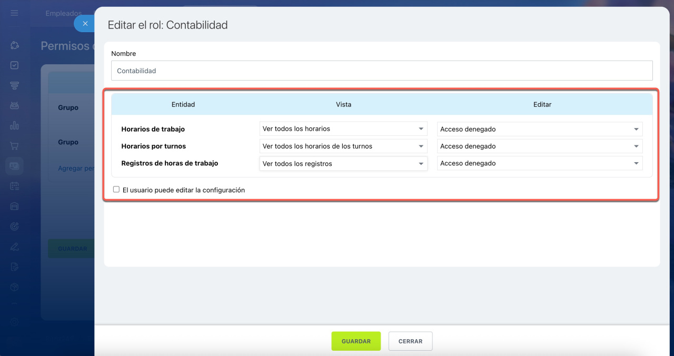The image size is (674, 356).
Task: Open the robot-face icon in the sidebar
Action: (x=14, y=105)
